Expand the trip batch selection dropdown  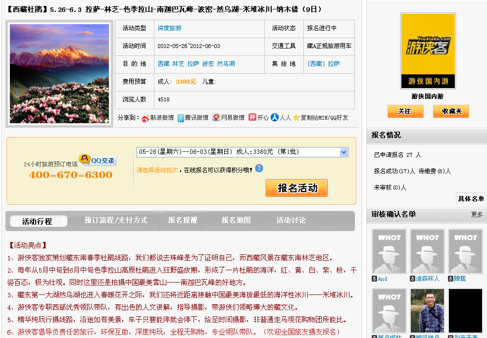point(343,152)
